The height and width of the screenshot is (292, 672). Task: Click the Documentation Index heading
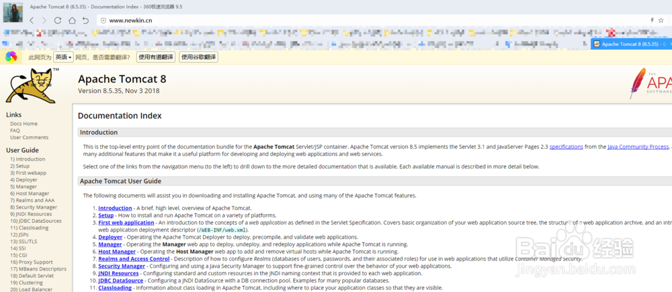click(120, 116)
